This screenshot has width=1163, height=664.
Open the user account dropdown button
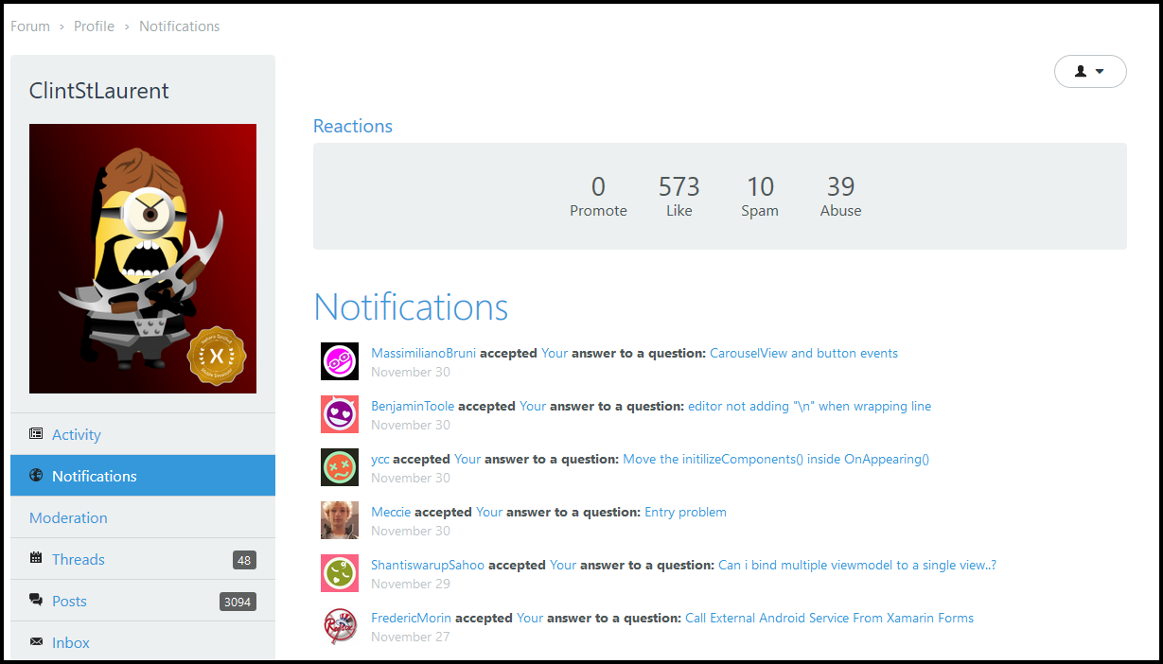point(1090,71)
